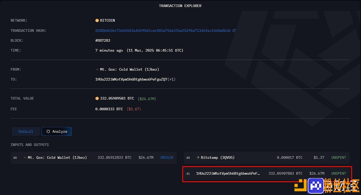This screenshot has height=195, width=361.
Task: Click total value 332.05909503 BTC
Action: [117, 99]
